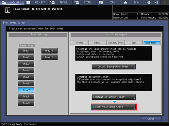Screen dimensions: 169x126
Task: Open the STORE function
Action: (x=85, y=2)
